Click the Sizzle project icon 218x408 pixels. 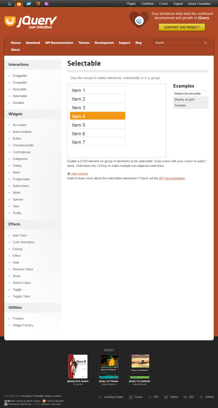point(38,4)
